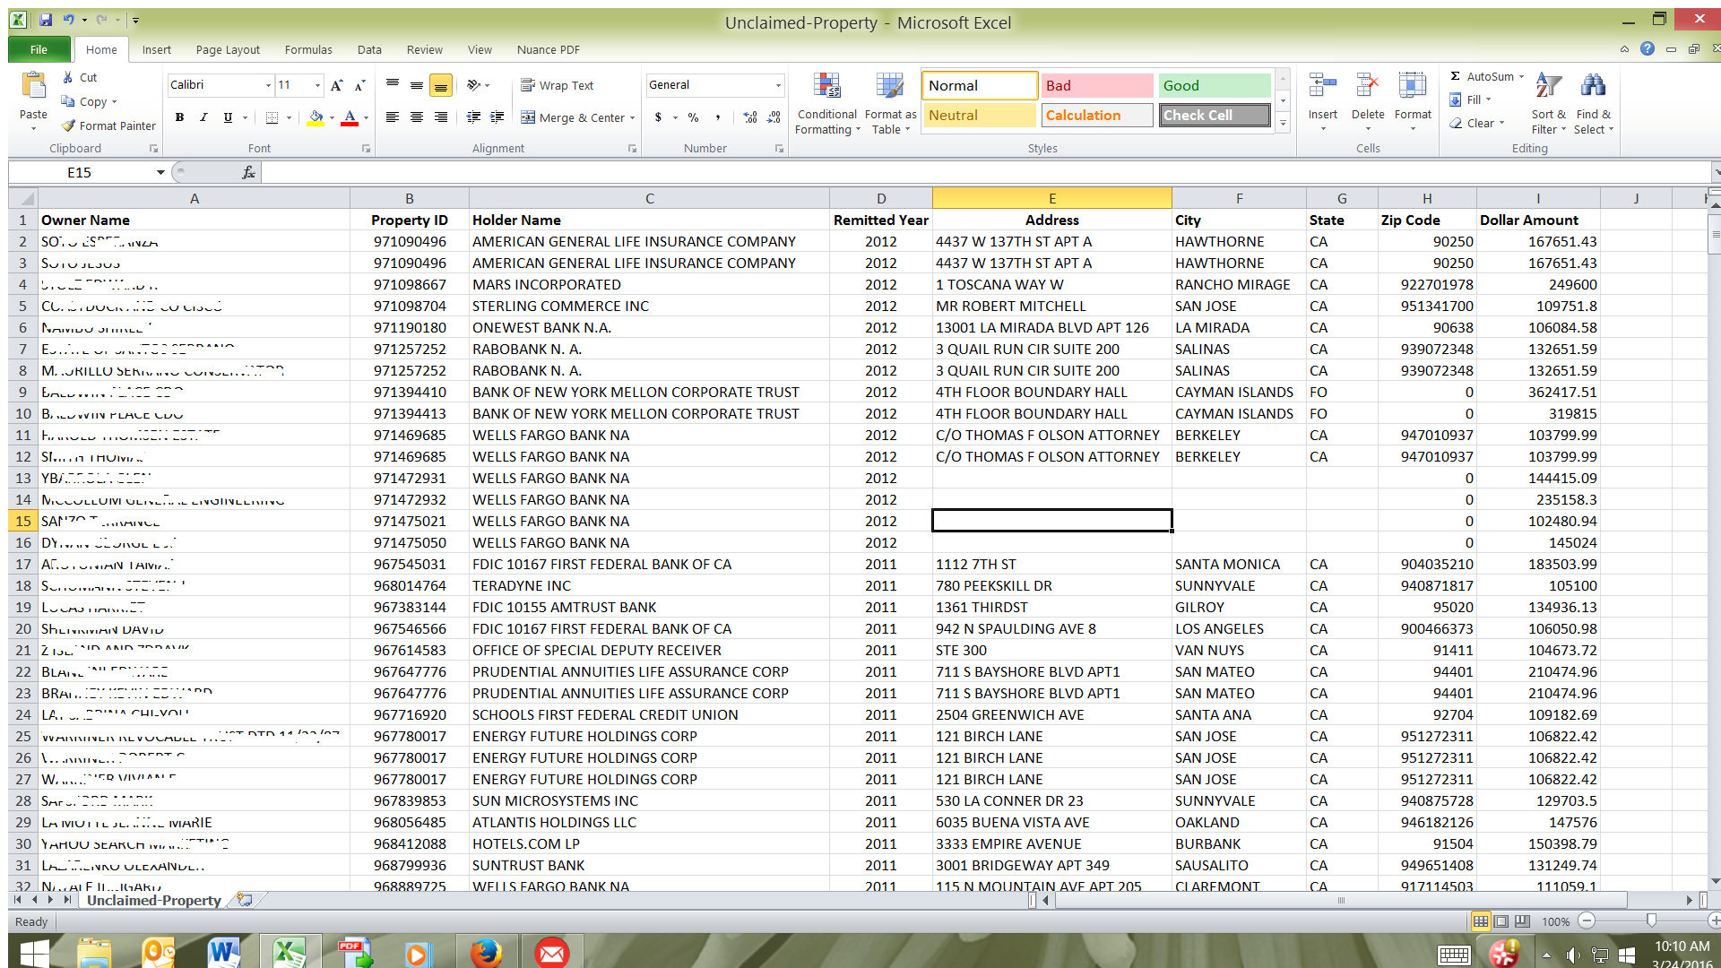Viewport: 1721px width, 968px height.
Task: Click the Format Painter brush
Action: coord(68,125)
